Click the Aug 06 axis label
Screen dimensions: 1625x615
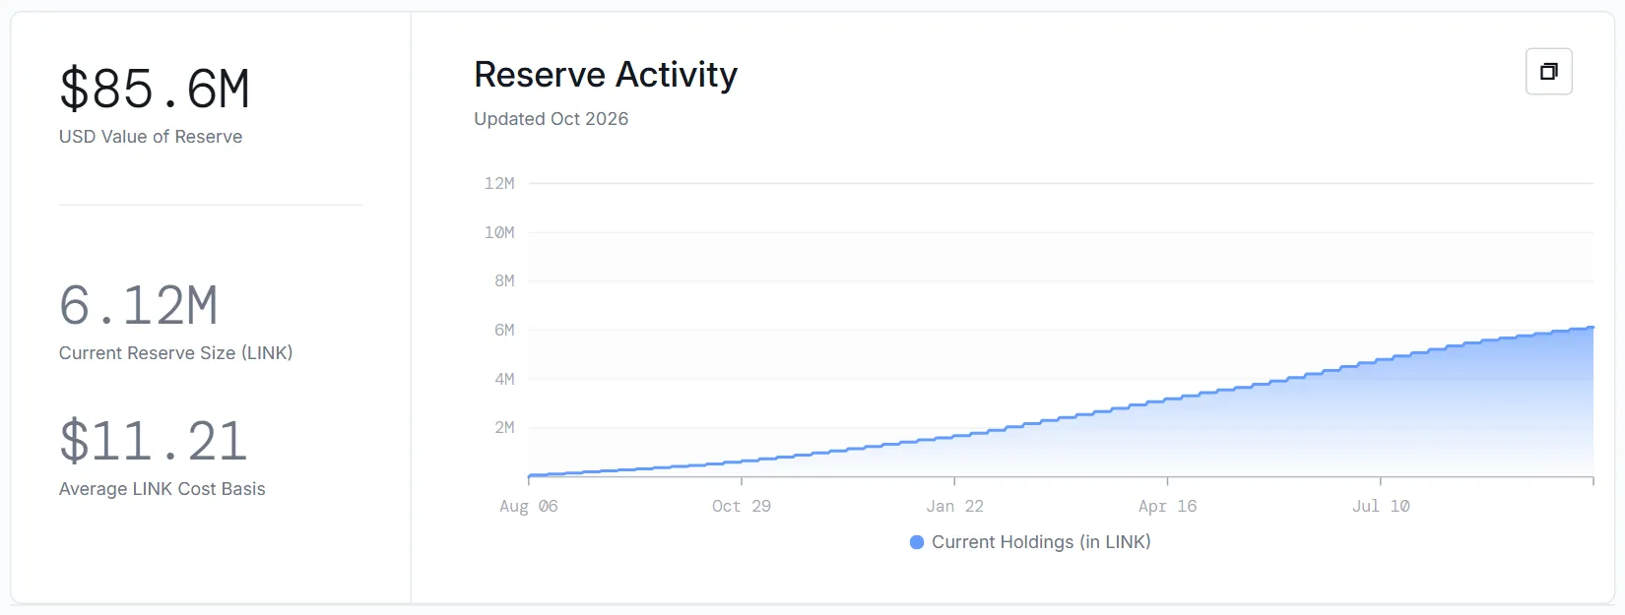[x=529, y=507]
